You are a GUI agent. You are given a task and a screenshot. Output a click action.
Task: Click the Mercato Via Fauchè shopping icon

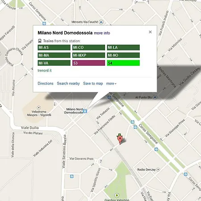101,22
